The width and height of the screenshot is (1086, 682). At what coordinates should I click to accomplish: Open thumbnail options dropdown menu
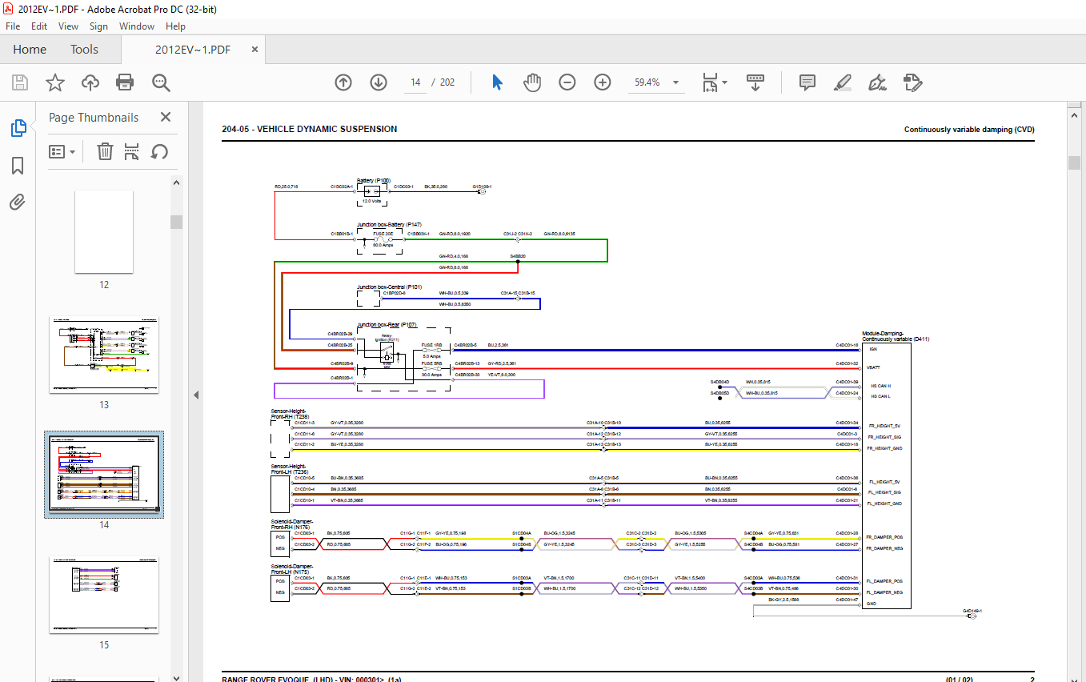pyautogui.click(x=62, y=151)
